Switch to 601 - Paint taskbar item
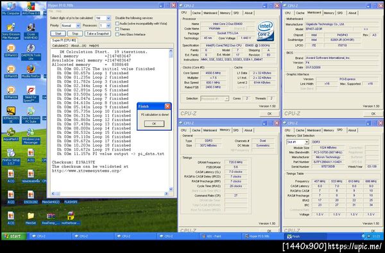 tap(220, 236)
